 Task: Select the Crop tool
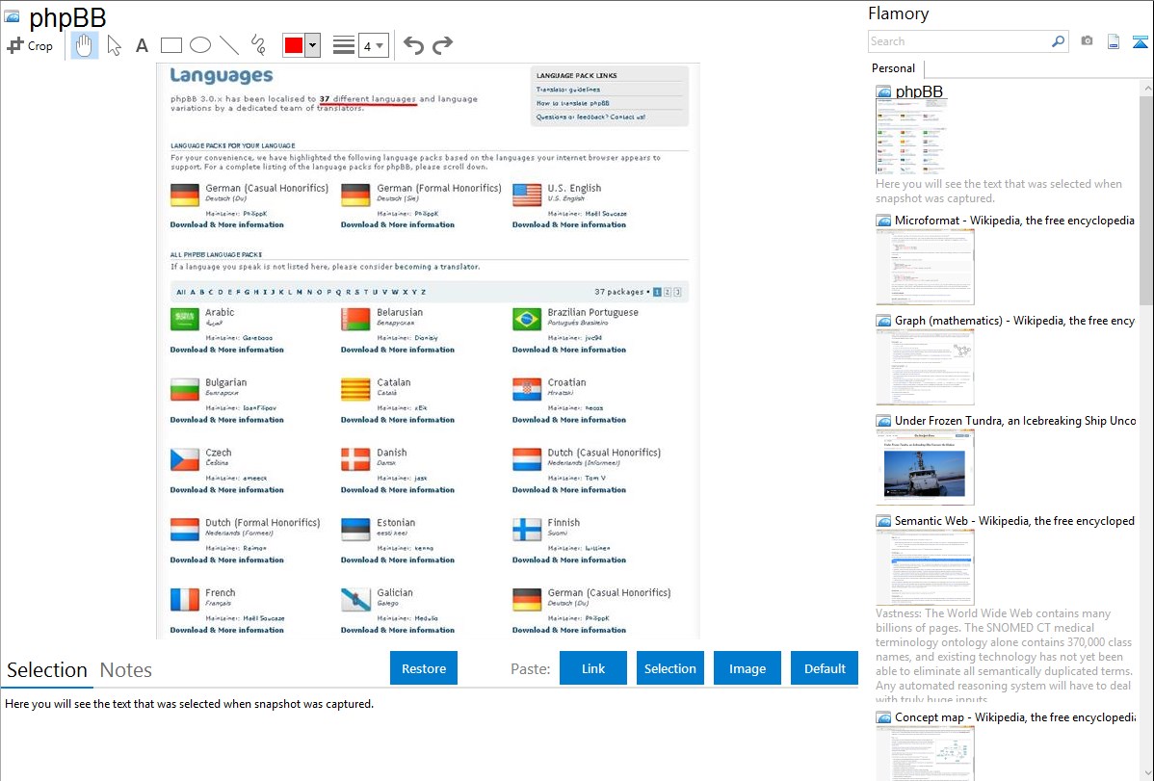coord(30,45)
